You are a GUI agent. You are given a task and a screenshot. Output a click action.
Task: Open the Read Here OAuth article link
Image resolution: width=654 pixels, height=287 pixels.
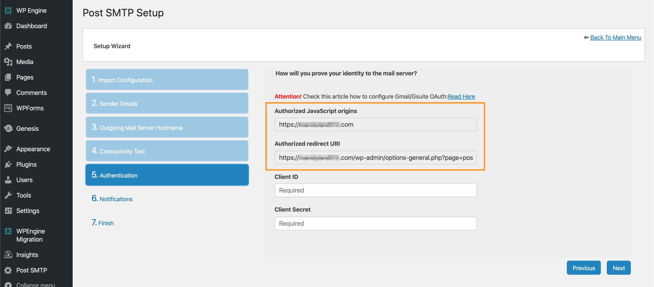461,97
